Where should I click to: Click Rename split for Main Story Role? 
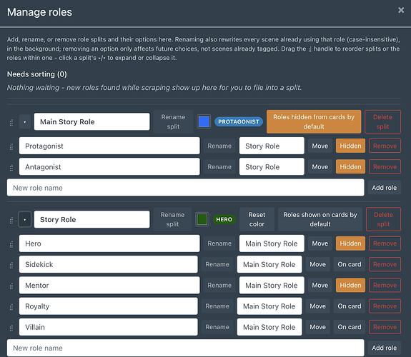pyautogui.click(x=173, y=122)
